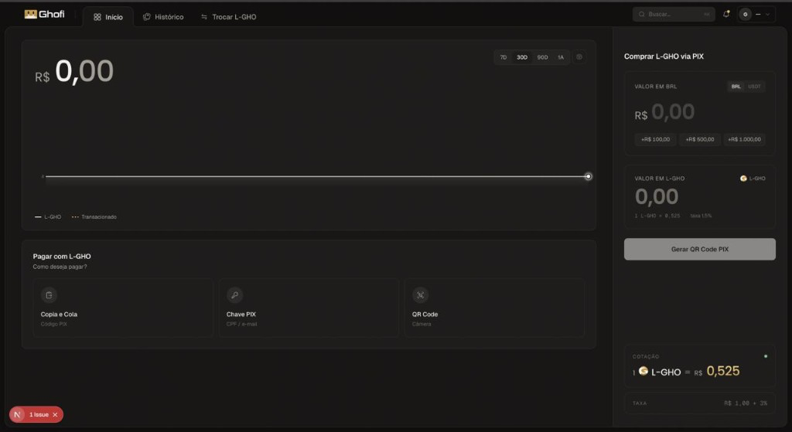Select the 30D chart range
Screen dimensions: 792x432
522,57
